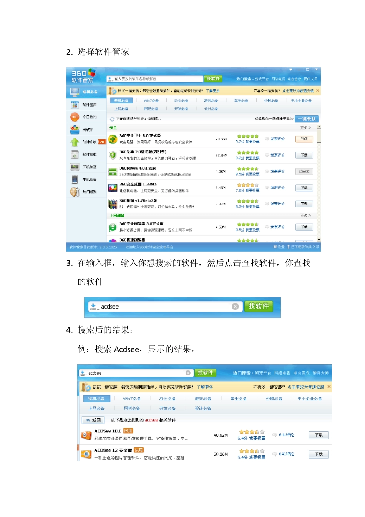365x517 pixels.
Task: Click 下载 for ACDSee 10.0
Action: point(319,435)
